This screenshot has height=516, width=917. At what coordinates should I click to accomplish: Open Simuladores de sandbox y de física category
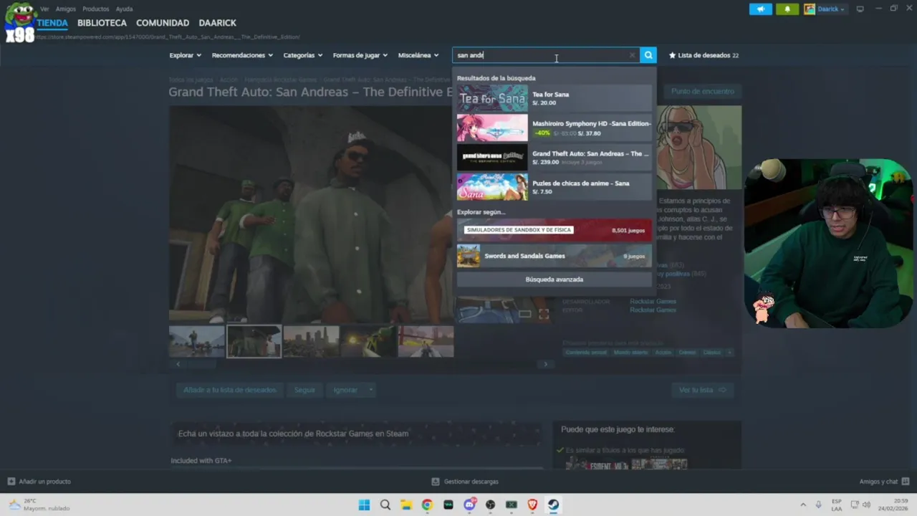point(554,230)
